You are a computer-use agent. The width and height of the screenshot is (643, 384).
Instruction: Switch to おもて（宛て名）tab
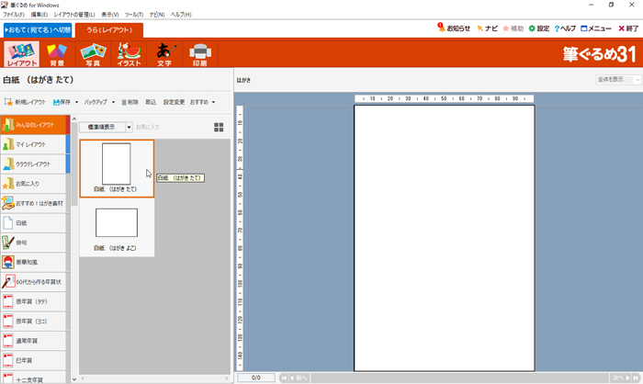[36, 29]
